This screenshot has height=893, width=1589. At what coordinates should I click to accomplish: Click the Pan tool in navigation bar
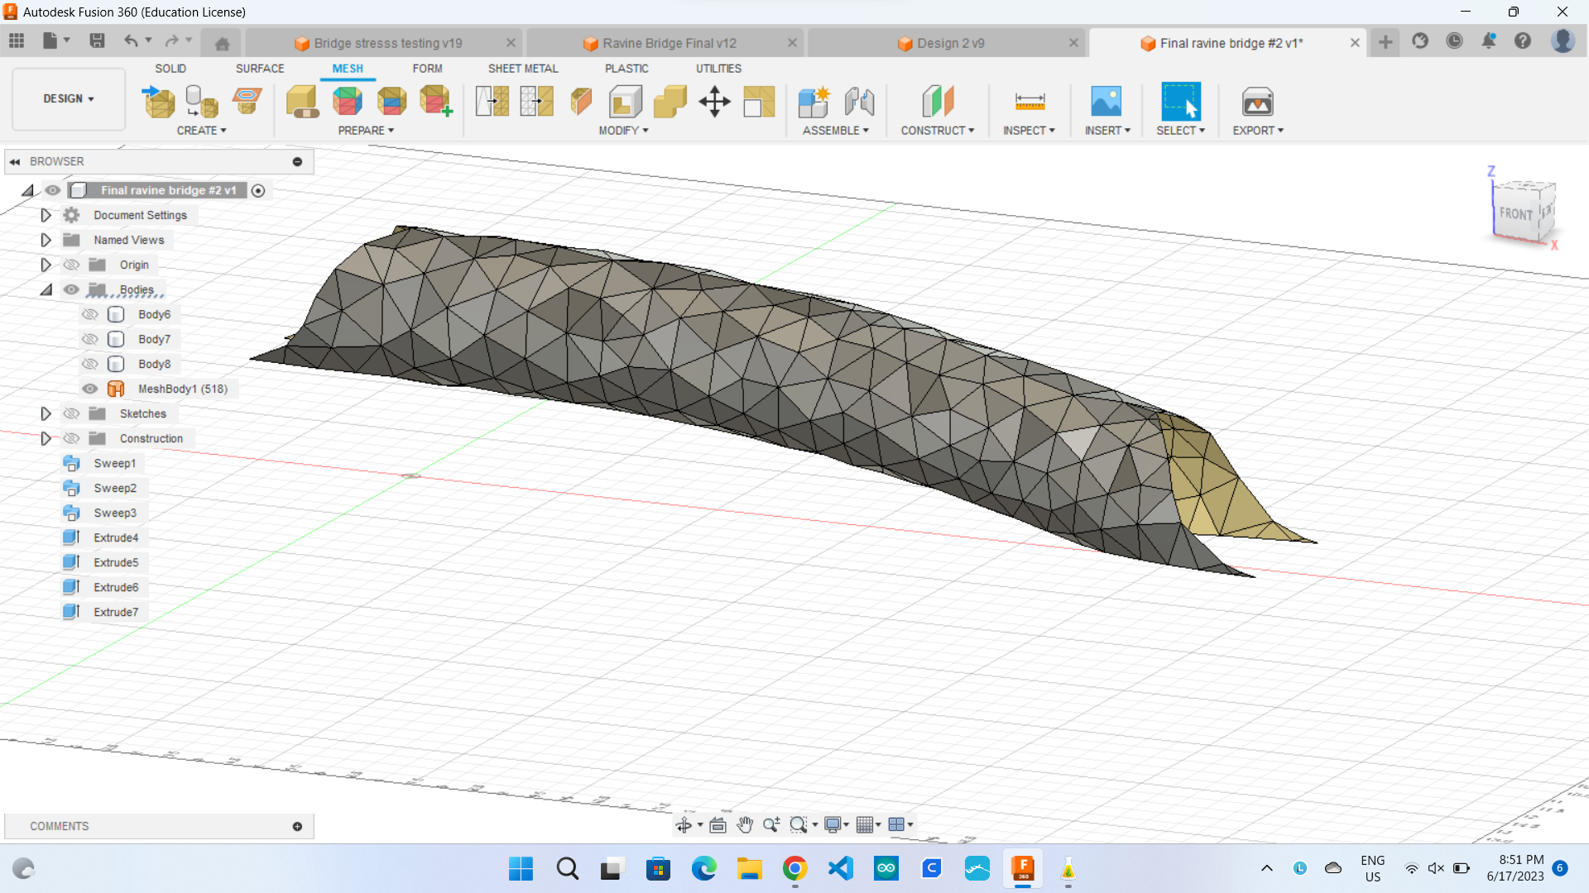[x=744, y=824]
